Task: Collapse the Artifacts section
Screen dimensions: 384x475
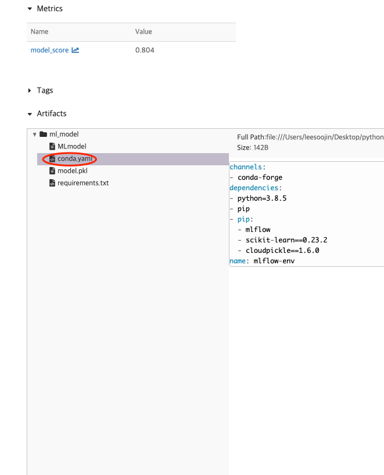Action: pos(30,114)
